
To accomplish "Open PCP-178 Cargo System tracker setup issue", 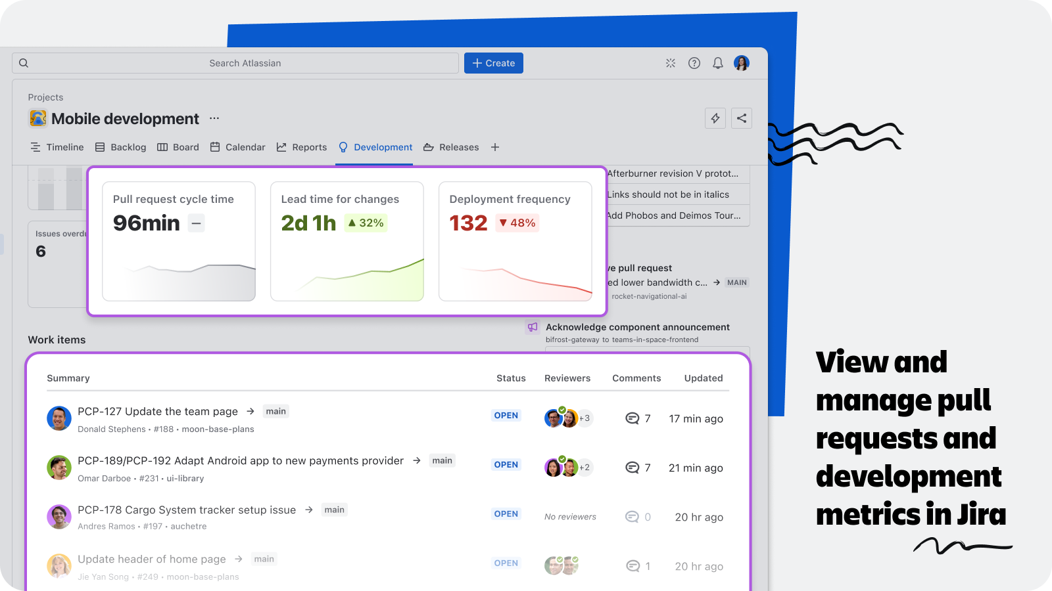I will pyautogui.click(x=187, y=510).
